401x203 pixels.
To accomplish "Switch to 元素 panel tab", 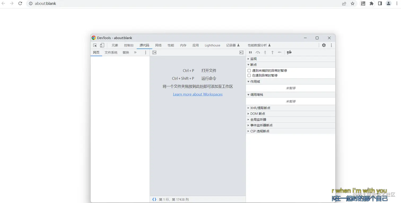I will coord(115,45).
